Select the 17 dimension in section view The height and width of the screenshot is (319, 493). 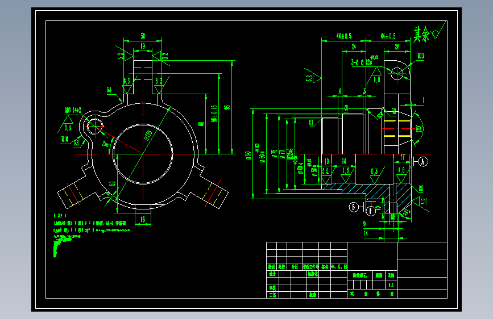click(x=402, y=157)
